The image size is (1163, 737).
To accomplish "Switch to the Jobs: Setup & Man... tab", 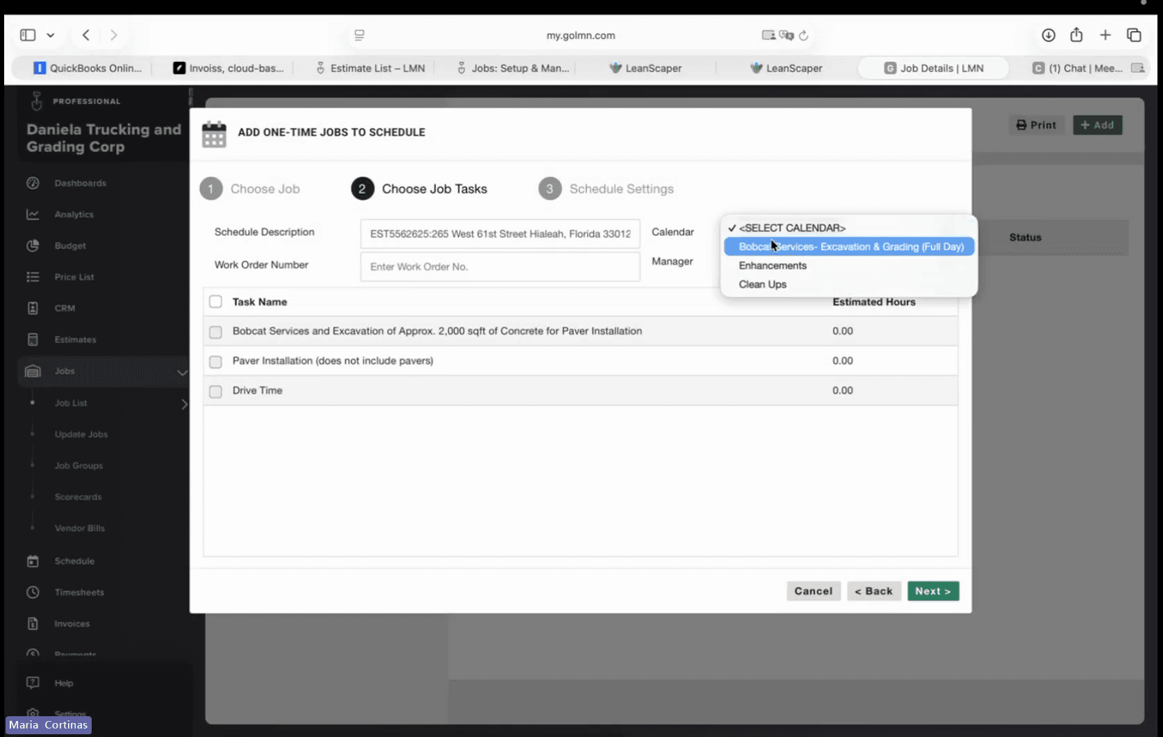I will 512,68.
